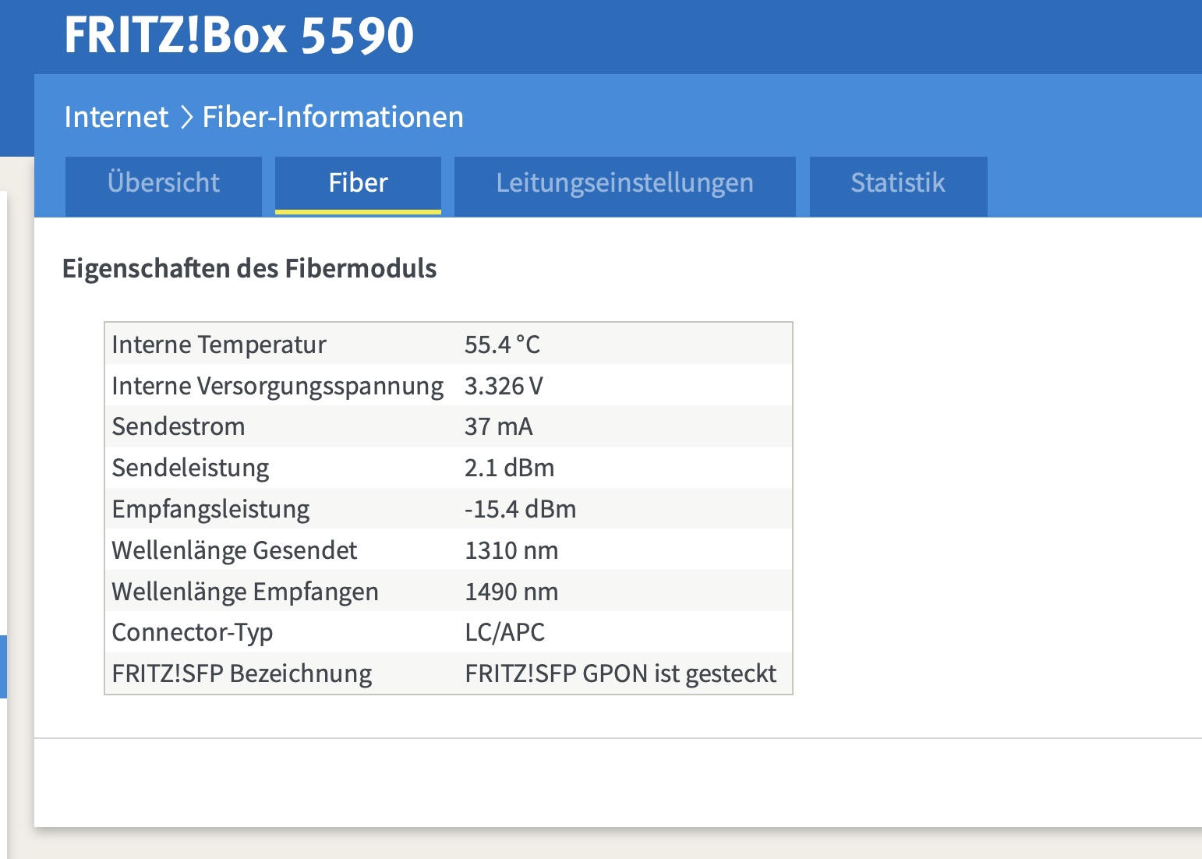Screen dimensions: 1202x859
Task: Select the Sendeleistung label
Action: 190,468
